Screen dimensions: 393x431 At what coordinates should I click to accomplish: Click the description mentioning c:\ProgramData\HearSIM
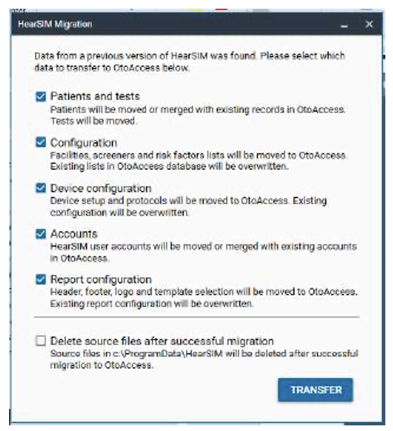point(203,359)
